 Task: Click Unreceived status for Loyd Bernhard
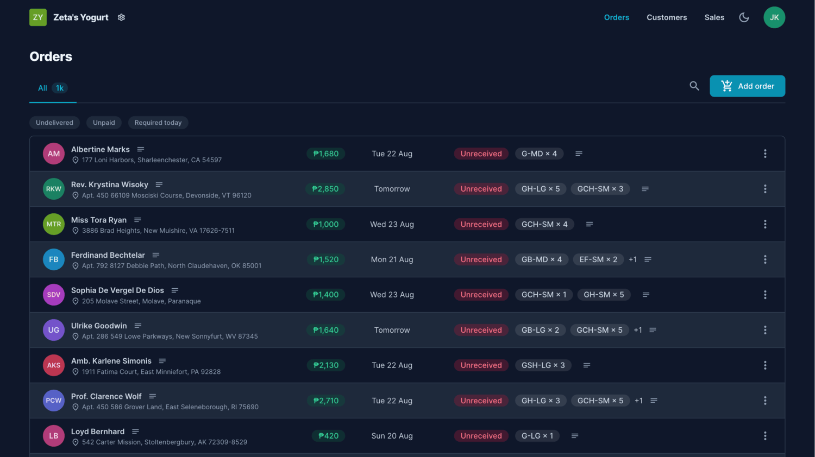[481, 436]
